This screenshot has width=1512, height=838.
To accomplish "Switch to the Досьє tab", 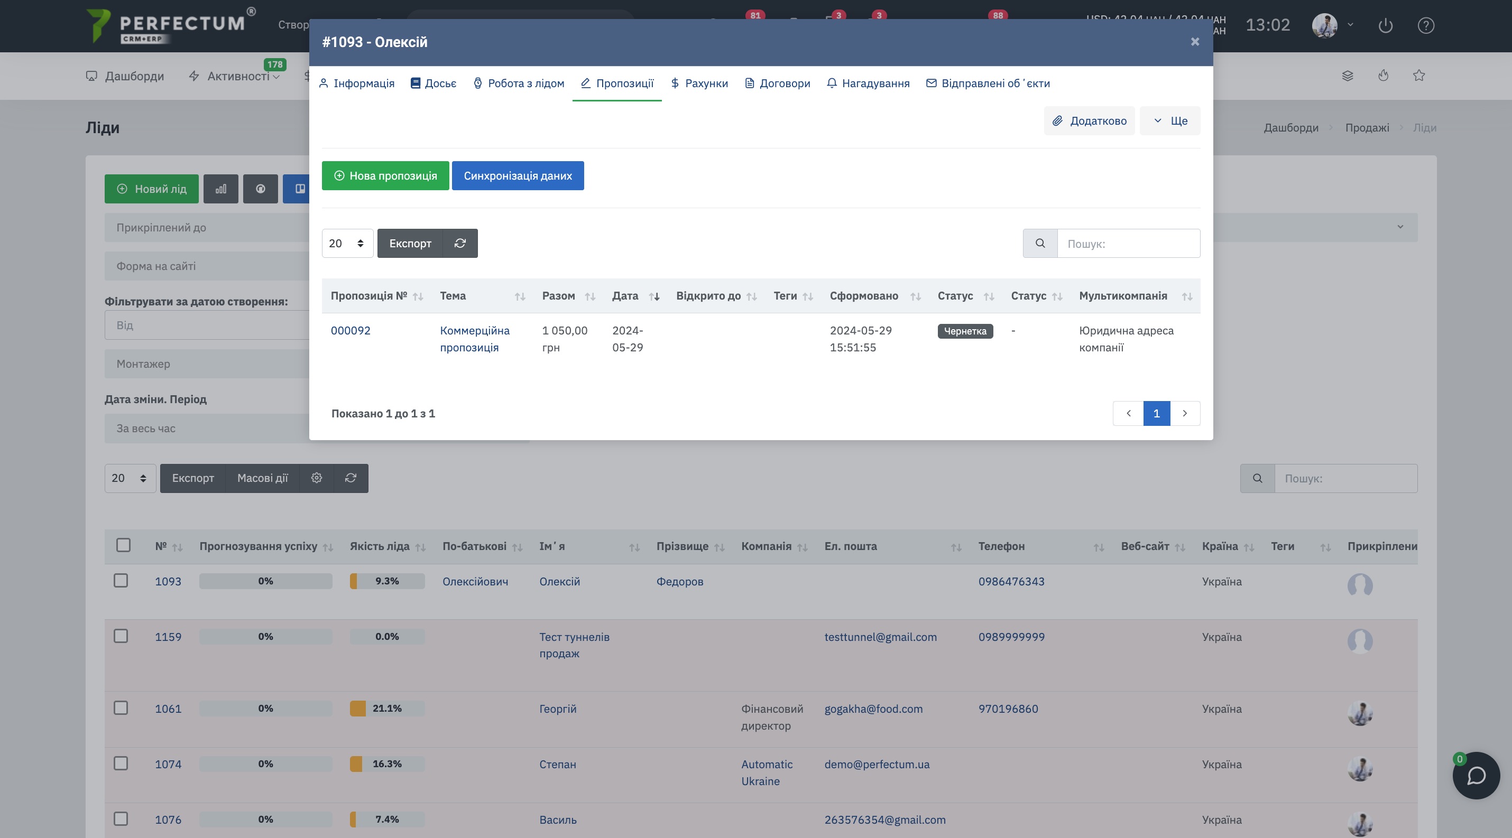I will pos(434,83).
